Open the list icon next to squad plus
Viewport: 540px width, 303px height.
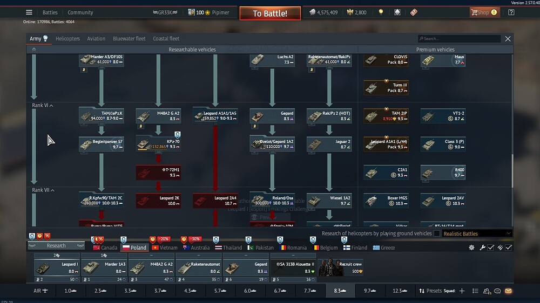(475, 291)
